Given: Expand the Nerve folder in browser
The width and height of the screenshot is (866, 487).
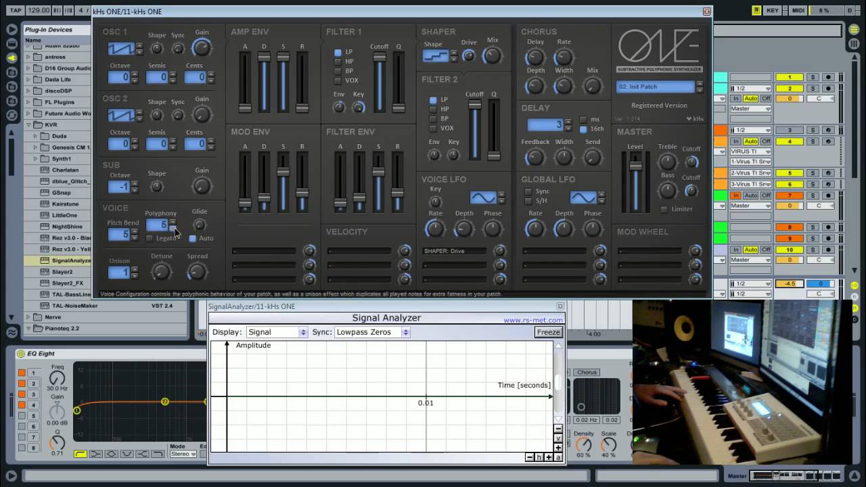Looking at the screenshot, I should (28, 317).
